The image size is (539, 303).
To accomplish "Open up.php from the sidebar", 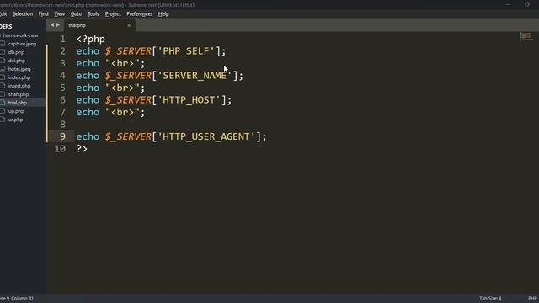I will click(16, 111).
